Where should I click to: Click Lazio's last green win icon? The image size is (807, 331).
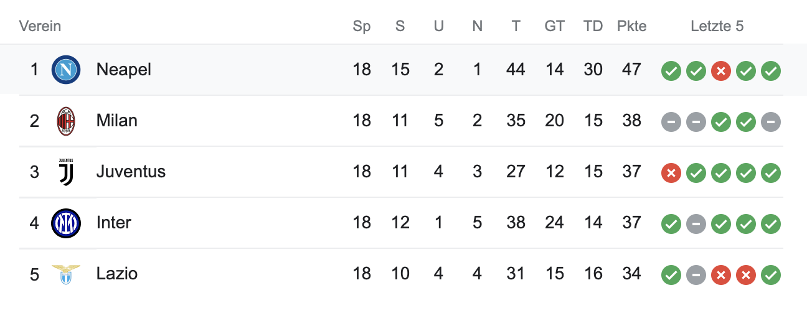tap(770, 275)
